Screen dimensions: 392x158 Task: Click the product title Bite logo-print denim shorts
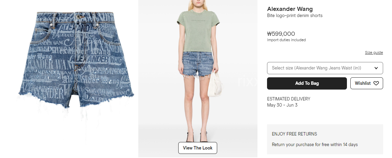coord(295,15)
